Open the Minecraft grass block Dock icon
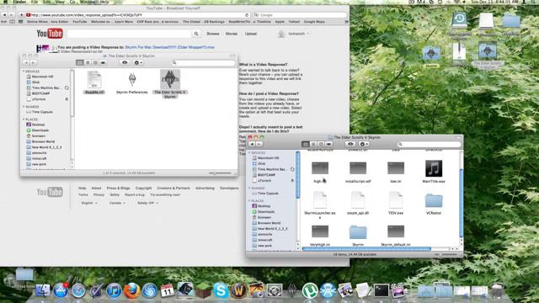Screen dimensions: 539x303 pos(203,290)
